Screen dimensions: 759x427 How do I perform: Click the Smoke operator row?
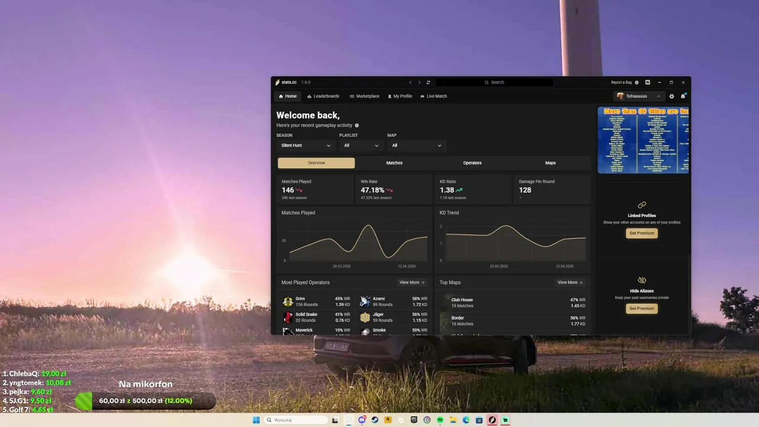[x=393, y=332]
